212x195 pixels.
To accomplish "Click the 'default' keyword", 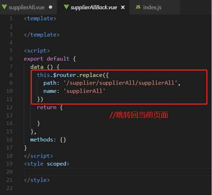I will coord(58,59).
